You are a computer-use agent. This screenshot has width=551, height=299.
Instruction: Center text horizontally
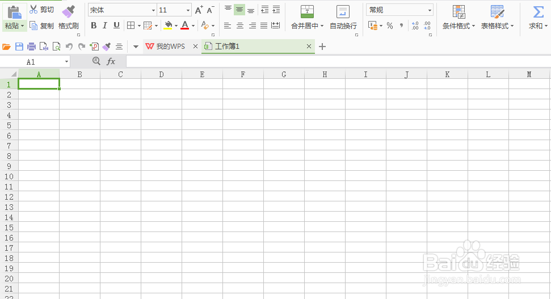(240, 26)
